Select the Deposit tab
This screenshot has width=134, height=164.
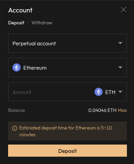pos(16,23)
